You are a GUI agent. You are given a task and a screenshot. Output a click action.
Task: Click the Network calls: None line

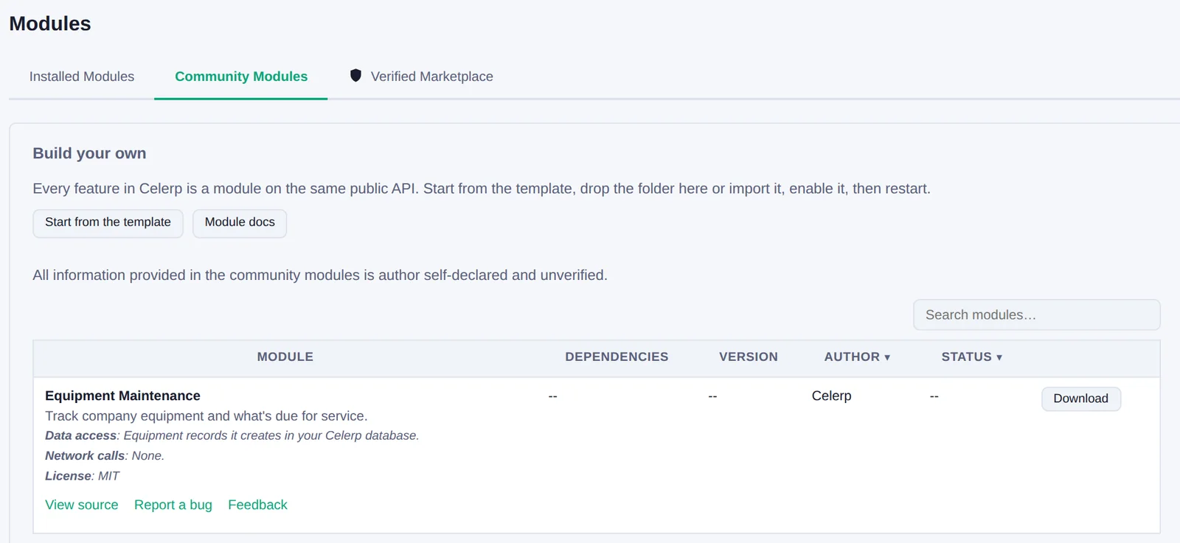click(x=105, y=456)
